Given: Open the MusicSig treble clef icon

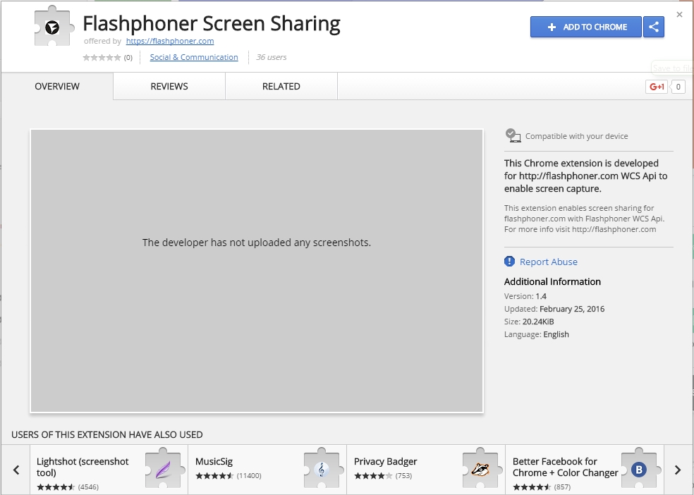Looking at the screenshot, I should [x=322, y=468].
